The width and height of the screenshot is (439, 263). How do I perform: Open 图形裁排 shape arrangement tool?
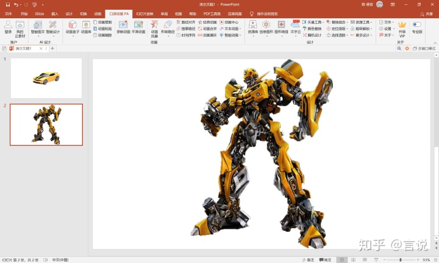[281, 27]
